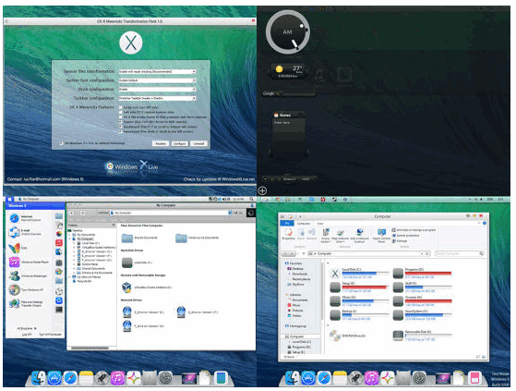Open Tour Windows XP in the start menu

click(27, 290)
